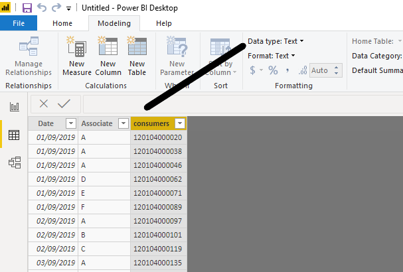Open the Data type: Text dropdown
Viewport: 403px width, 272px height.
pos(276,41)
